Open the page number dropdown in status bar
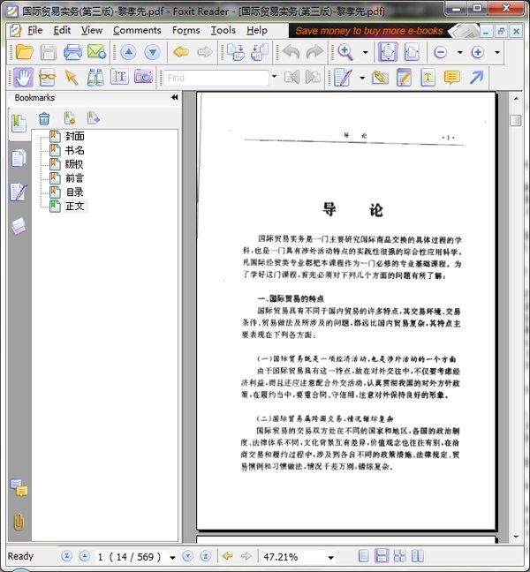530x572 pixels. pos(172,557)
